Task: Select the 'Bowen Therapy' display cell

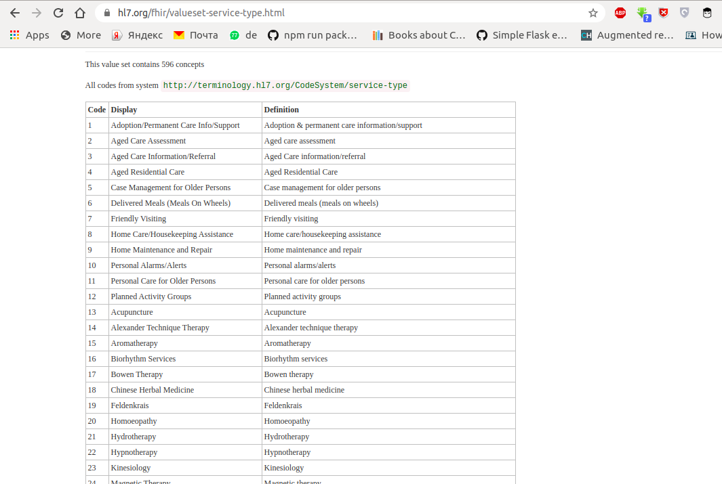Action: [x=185, y=374]
